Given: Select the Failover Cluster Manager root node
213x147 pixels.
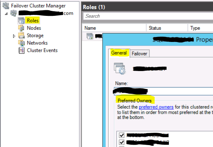Looking at the screenshot, I should point(38,6).
